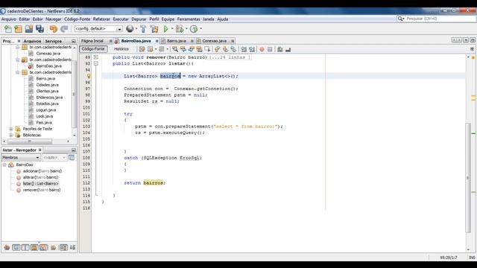This screenshot has width=477, height=268.
Task: Switch to the Bairro.java tab
Action: pyautogui.click(x=177, y=41)
